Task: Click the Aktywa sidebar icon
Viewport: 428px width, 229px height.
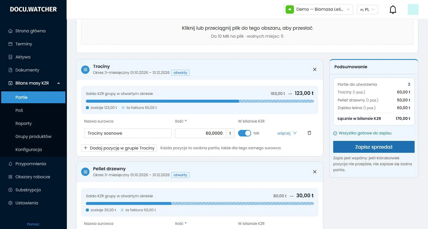Action: [10, 57]
